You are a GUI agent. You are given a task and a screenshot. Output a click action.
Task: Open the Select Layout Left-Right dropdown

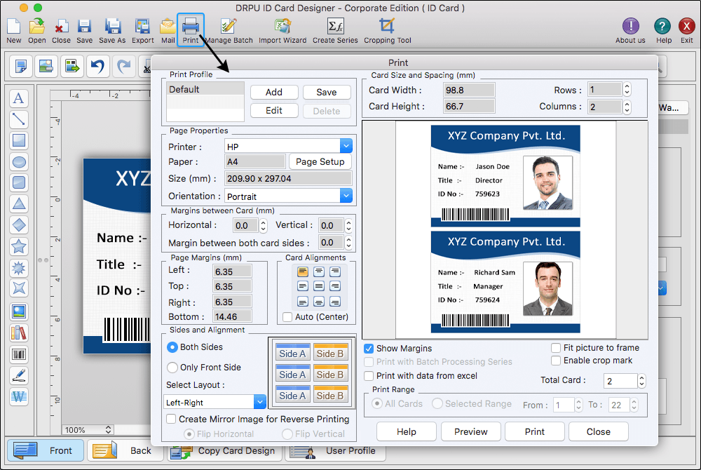[215, 402]
